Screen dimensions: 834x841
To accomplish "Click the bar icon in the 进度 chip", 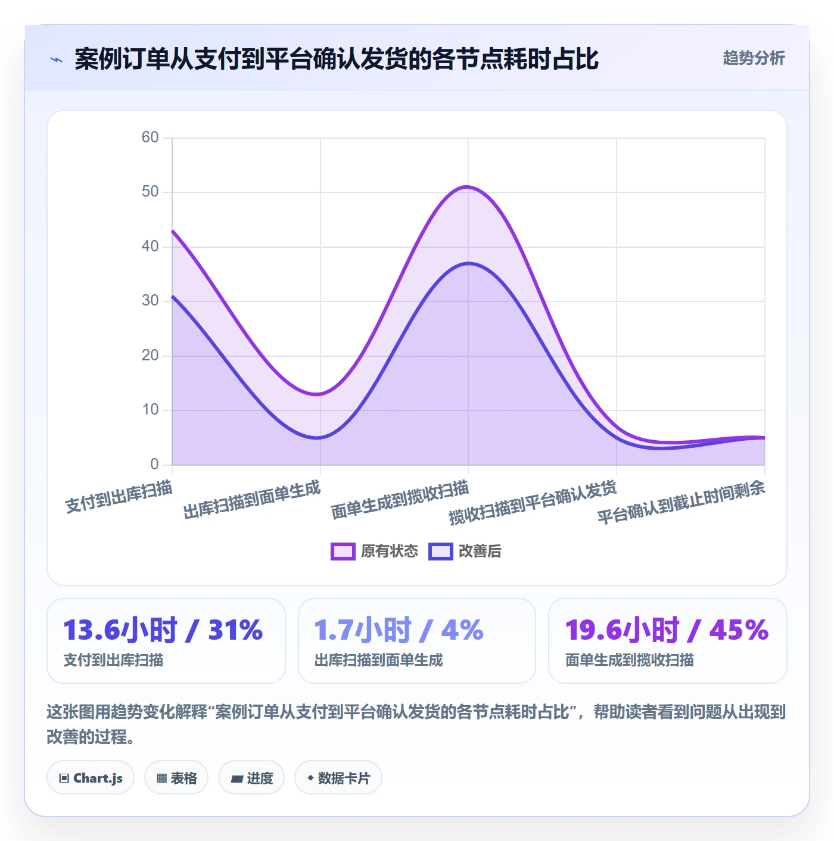I will click(237, 778).
